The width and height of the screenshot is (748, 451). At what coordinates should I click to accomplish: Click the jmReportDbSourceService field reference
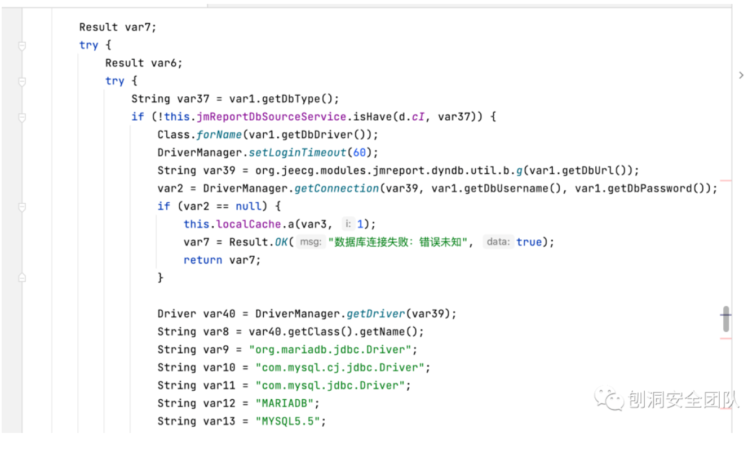pyautogui.click(x=271, y=117)
